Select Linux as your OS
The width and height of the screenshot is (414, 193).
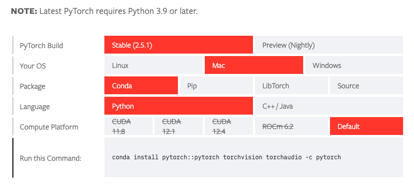point(154,65)
